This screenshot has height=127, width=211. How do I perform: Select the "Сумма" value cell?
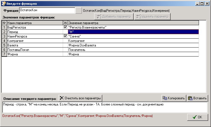133,36
